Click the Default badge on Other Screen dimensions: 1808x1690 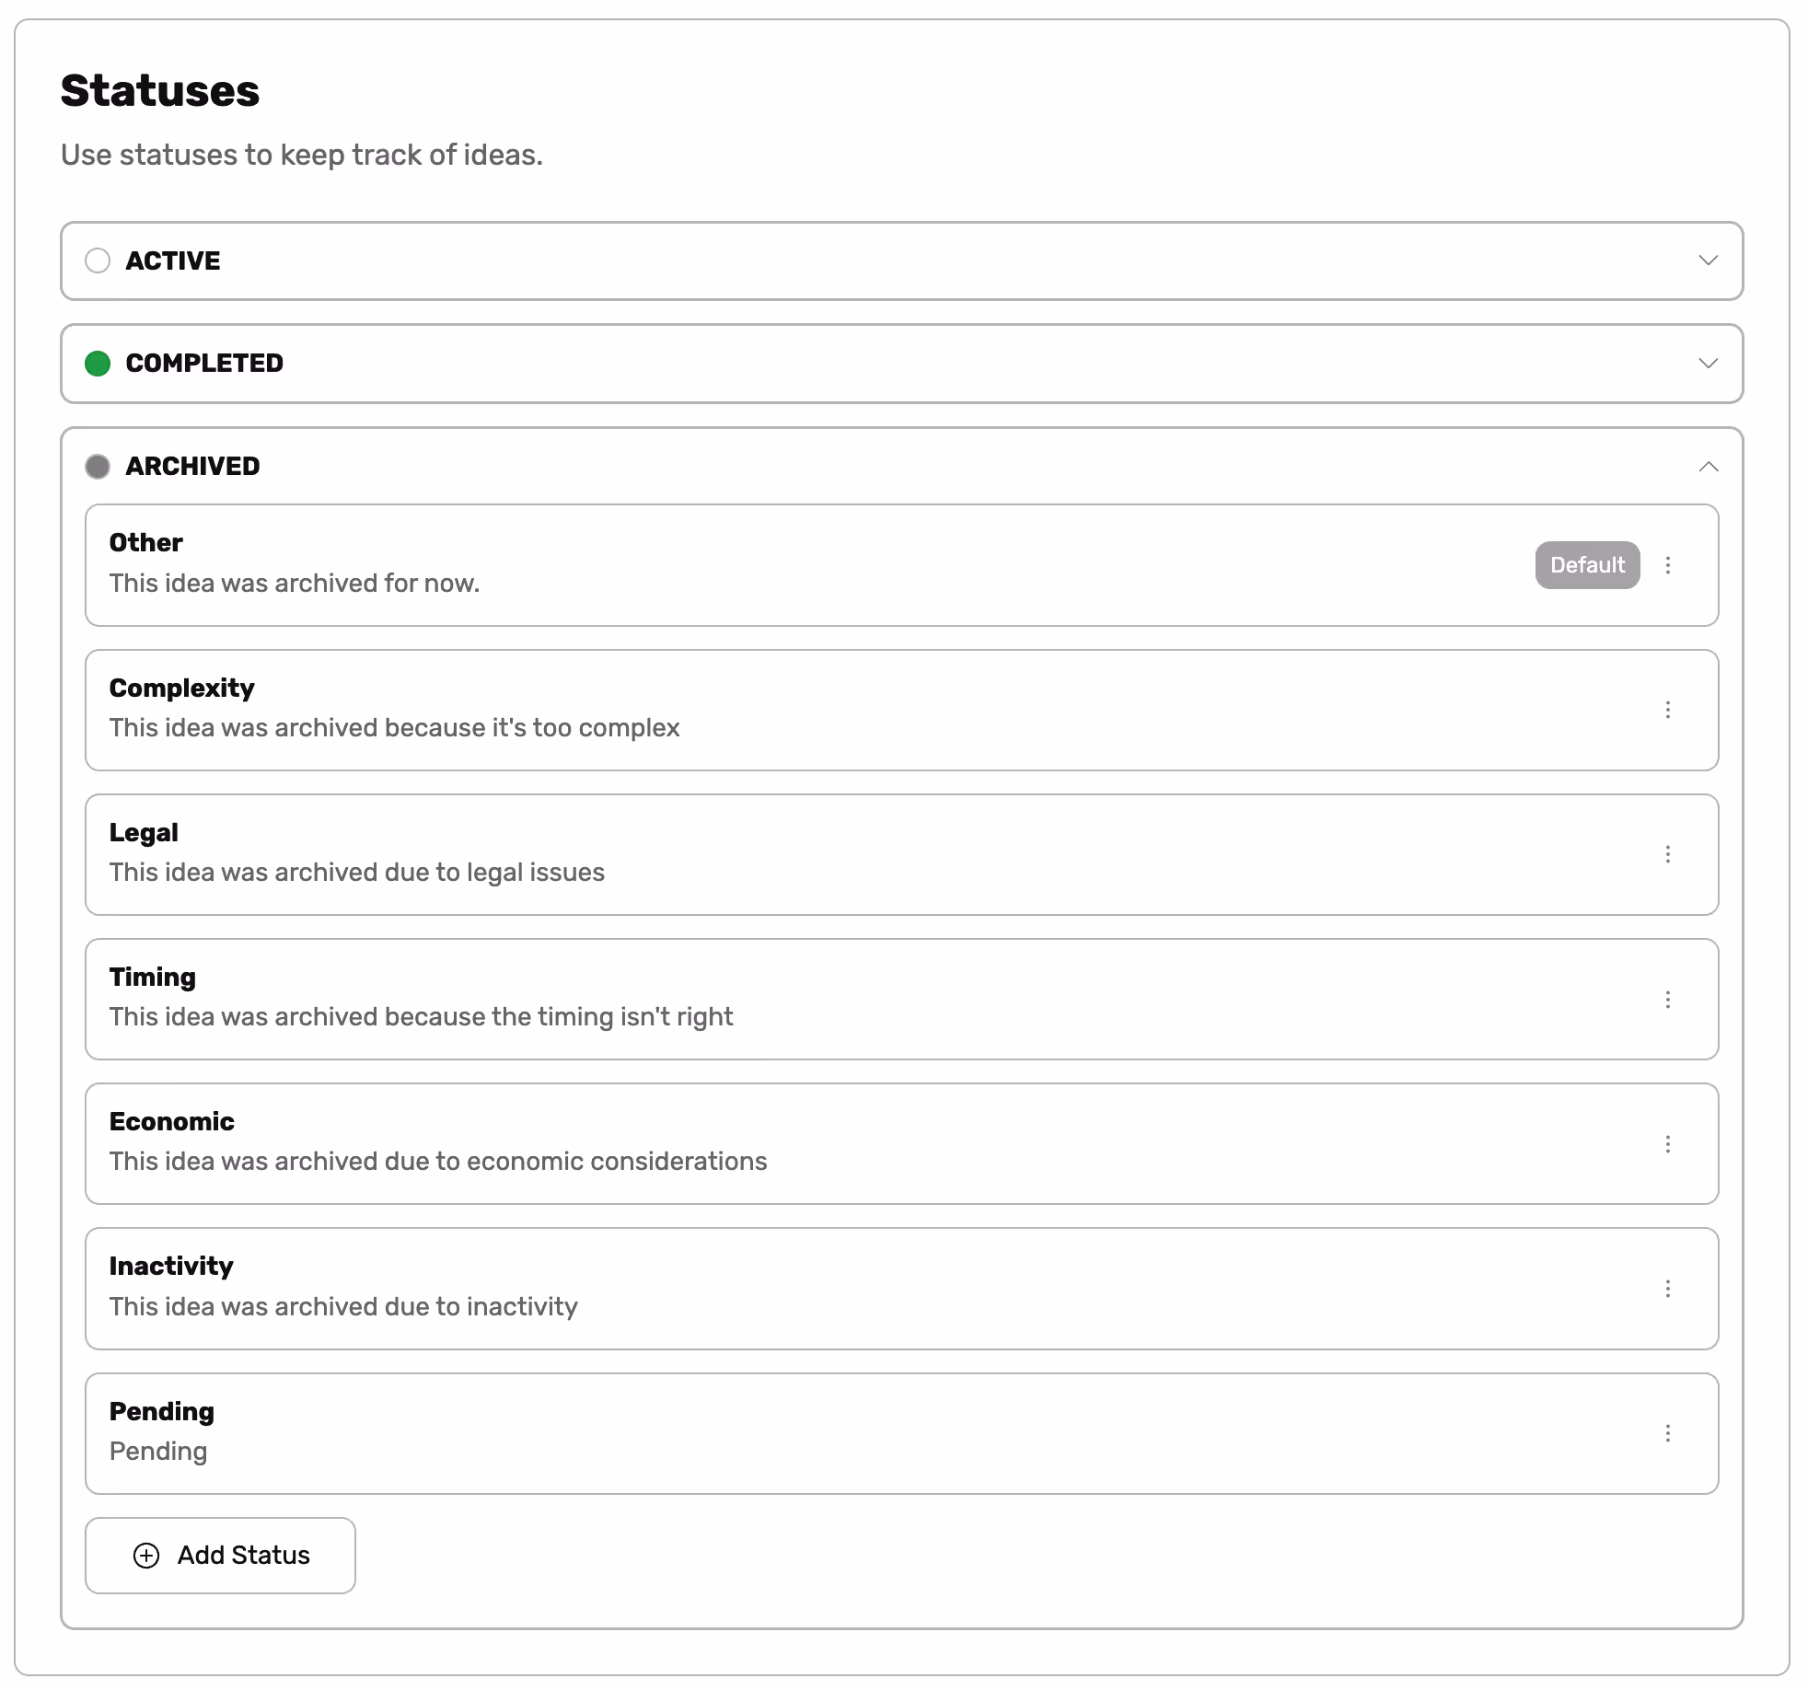point(1586,565)
